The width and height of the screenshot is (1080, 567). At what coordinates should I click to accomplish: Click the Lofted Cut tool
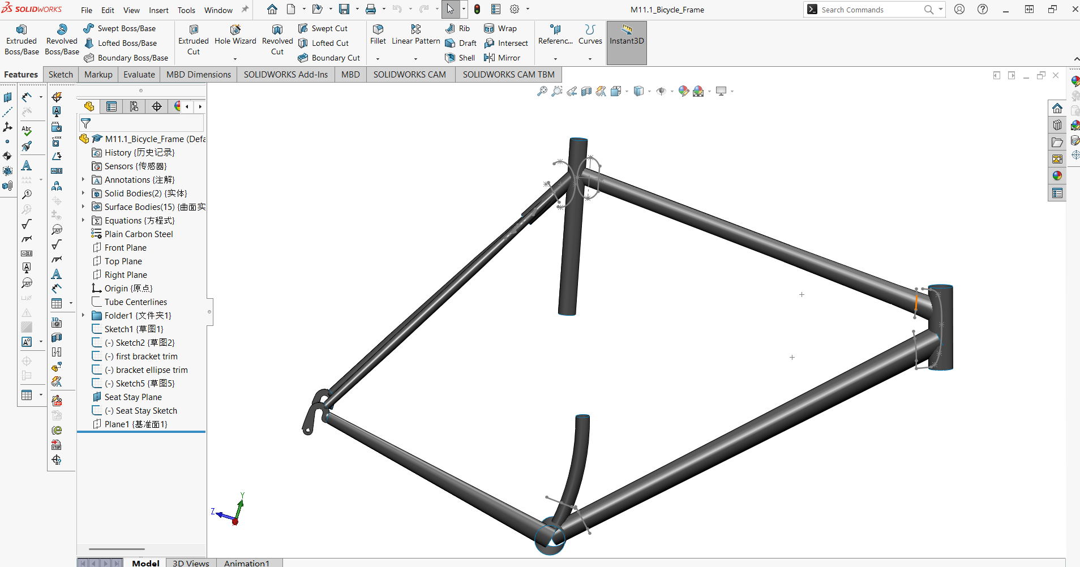click(323, 43)
